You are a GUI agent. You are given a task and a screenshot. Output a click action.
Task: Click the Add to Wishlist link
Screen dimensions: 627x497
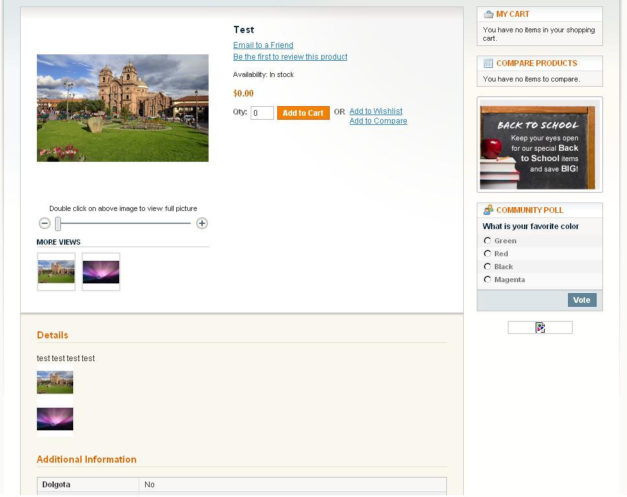click(376, 111)
